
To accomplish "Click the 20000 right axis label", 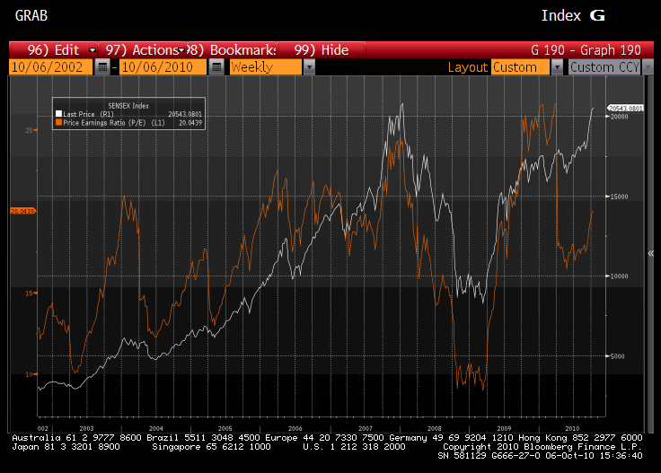I will coord(620,117).
